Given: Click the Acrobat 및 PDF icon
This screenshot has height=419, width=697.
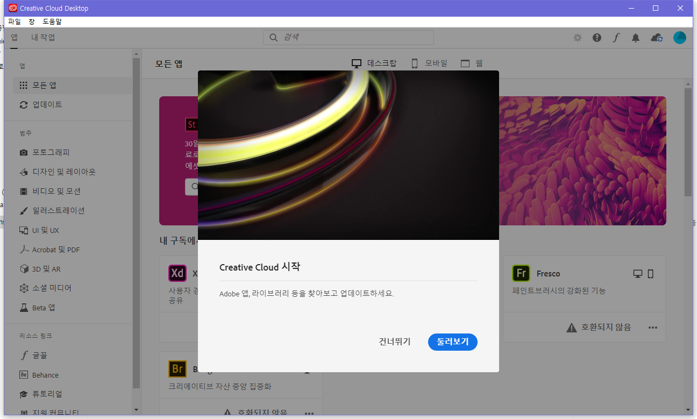Looking at the screenshot, I should [x=24, y=250].
